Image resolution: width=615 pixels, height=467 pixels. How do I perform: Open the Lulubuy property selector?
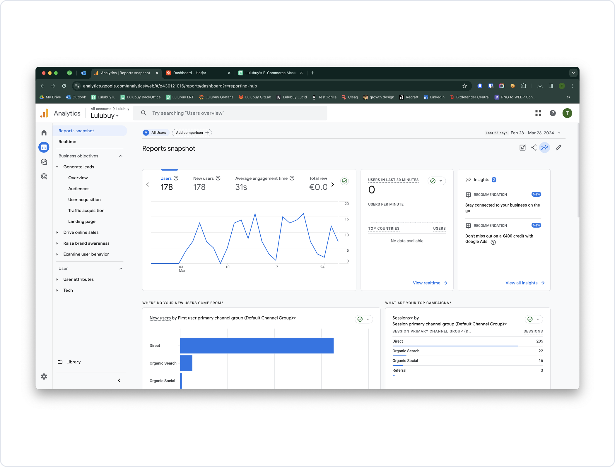(x=105, y=116)
